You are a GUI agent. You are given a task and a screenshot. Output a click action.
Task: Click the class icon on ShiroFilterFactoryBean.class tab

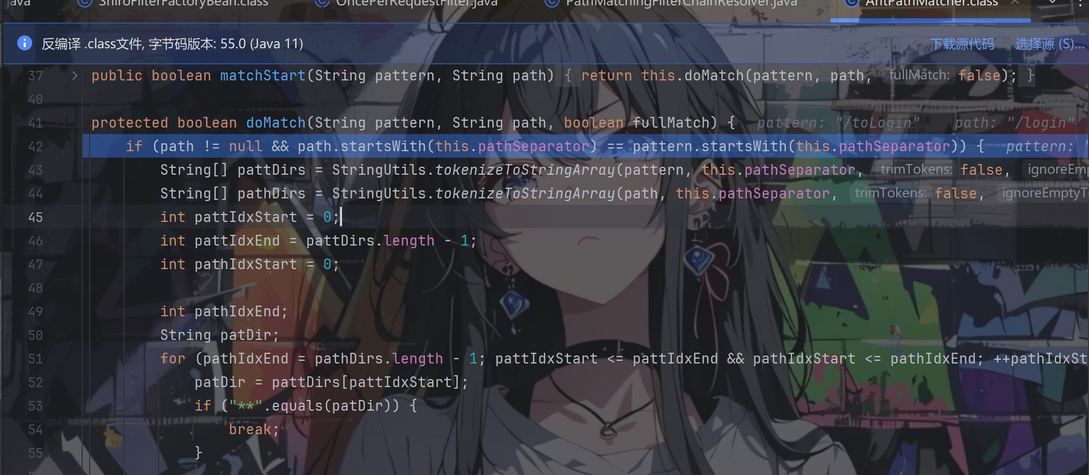[x=84, y=3]
